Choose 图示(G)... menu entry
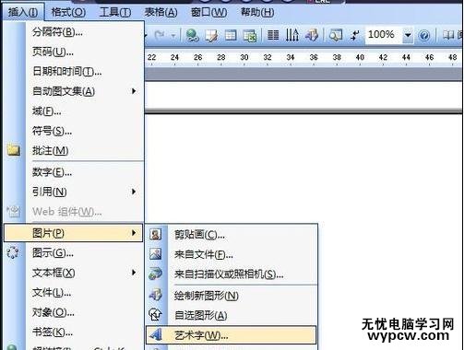 85,253
